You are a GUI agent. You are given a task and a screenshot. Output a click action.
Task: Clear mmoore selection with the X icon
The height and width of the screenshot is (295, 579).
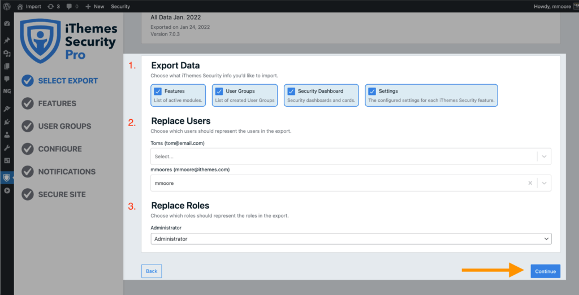click(x=530, y=183)
